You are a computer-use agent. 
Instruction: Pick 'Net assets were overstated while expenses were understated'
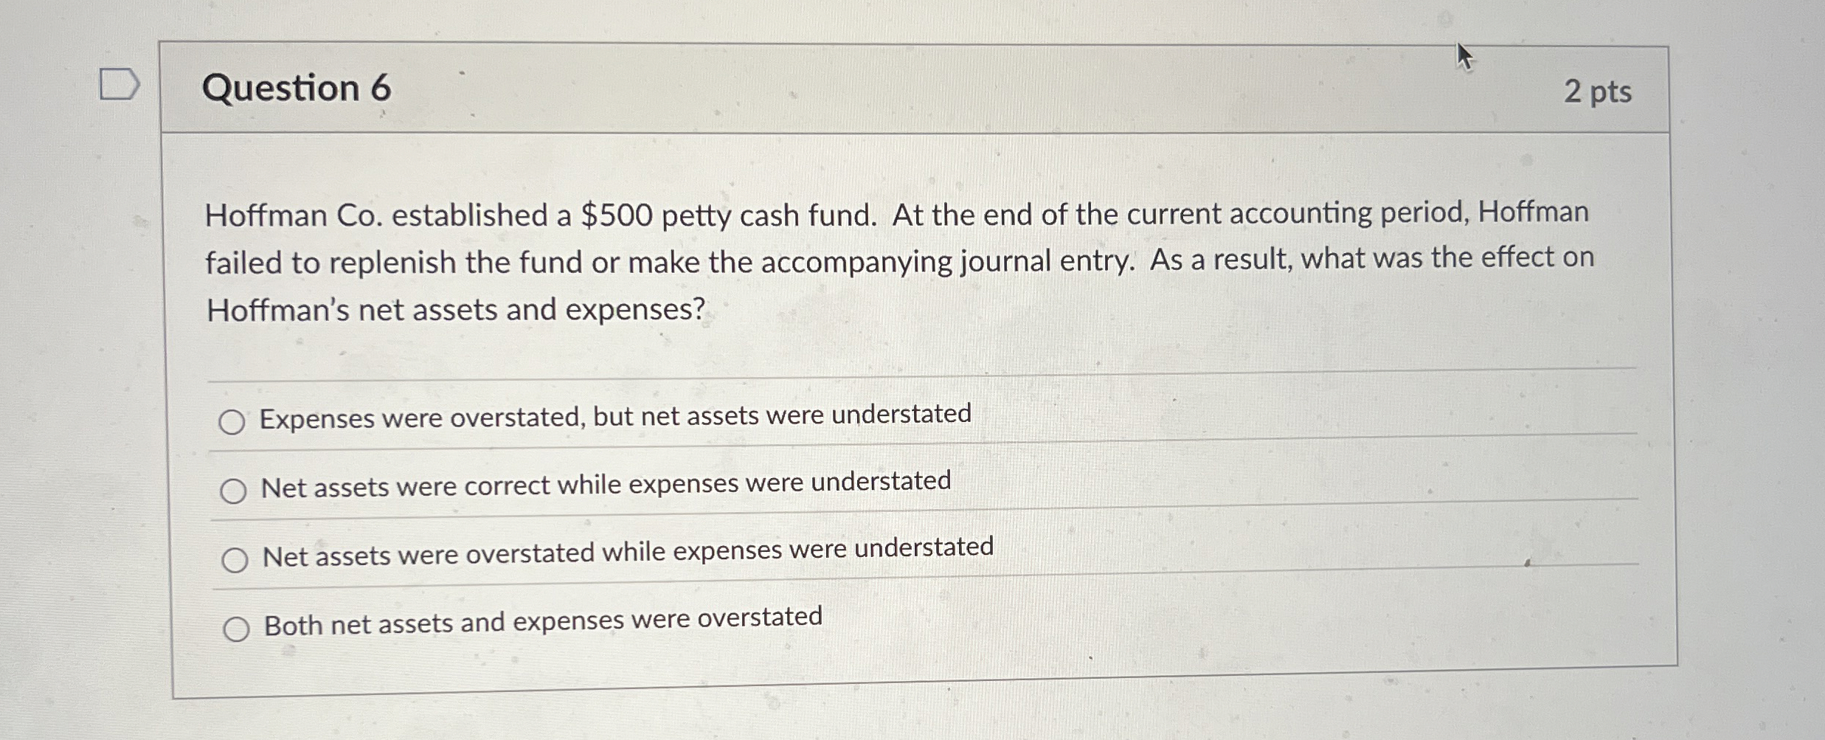(x=234, y=560)
